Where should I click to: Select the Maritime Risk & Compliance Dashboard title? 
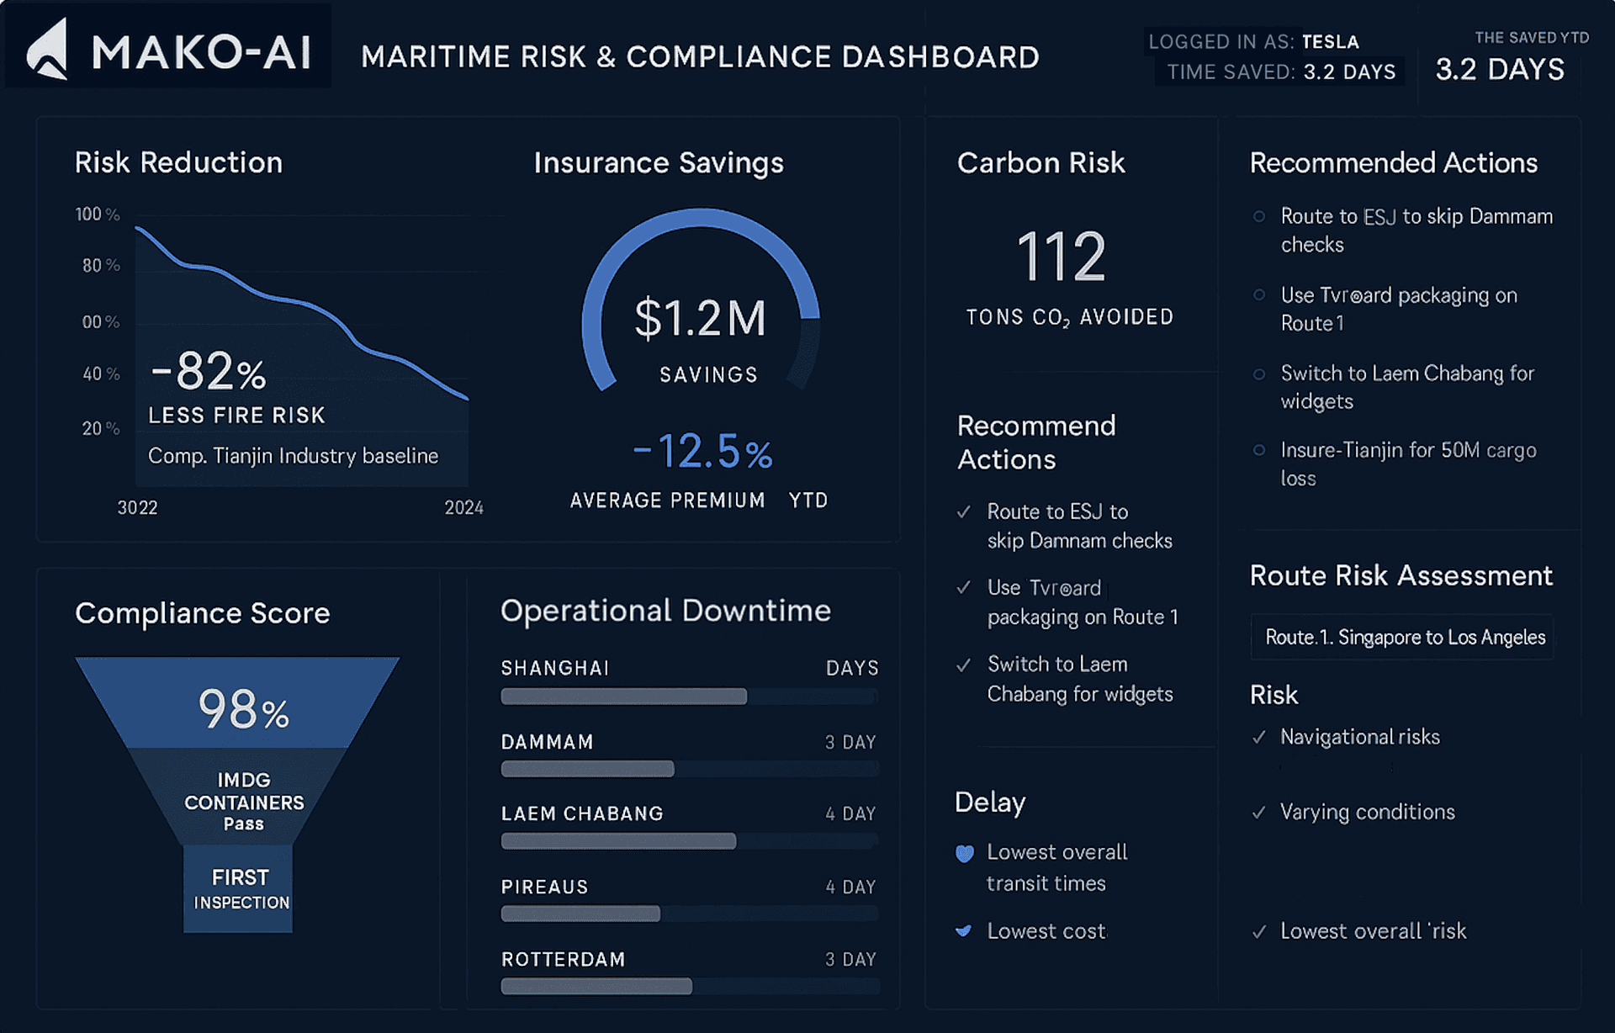700,56
